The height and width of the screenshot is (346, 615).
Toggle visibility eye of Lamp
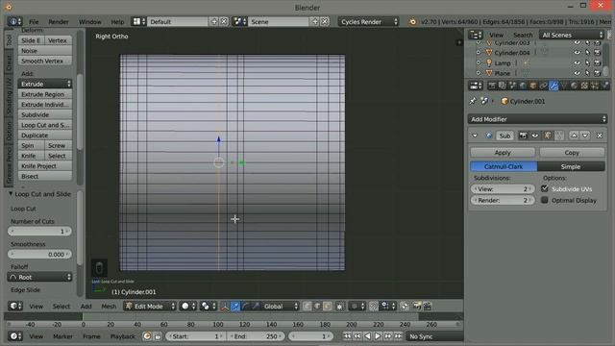click(x=577, y=62)
